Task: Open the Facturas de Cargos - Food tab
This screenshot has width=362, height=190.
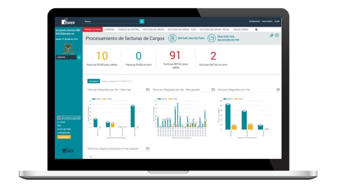Action: click(182, 29)
